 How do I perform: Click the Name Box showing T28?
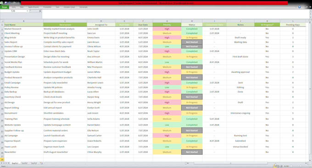tap(13, 11)
